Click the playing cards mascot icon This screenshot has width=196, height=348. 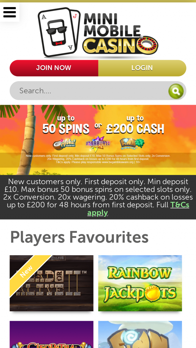click(59, 32)
